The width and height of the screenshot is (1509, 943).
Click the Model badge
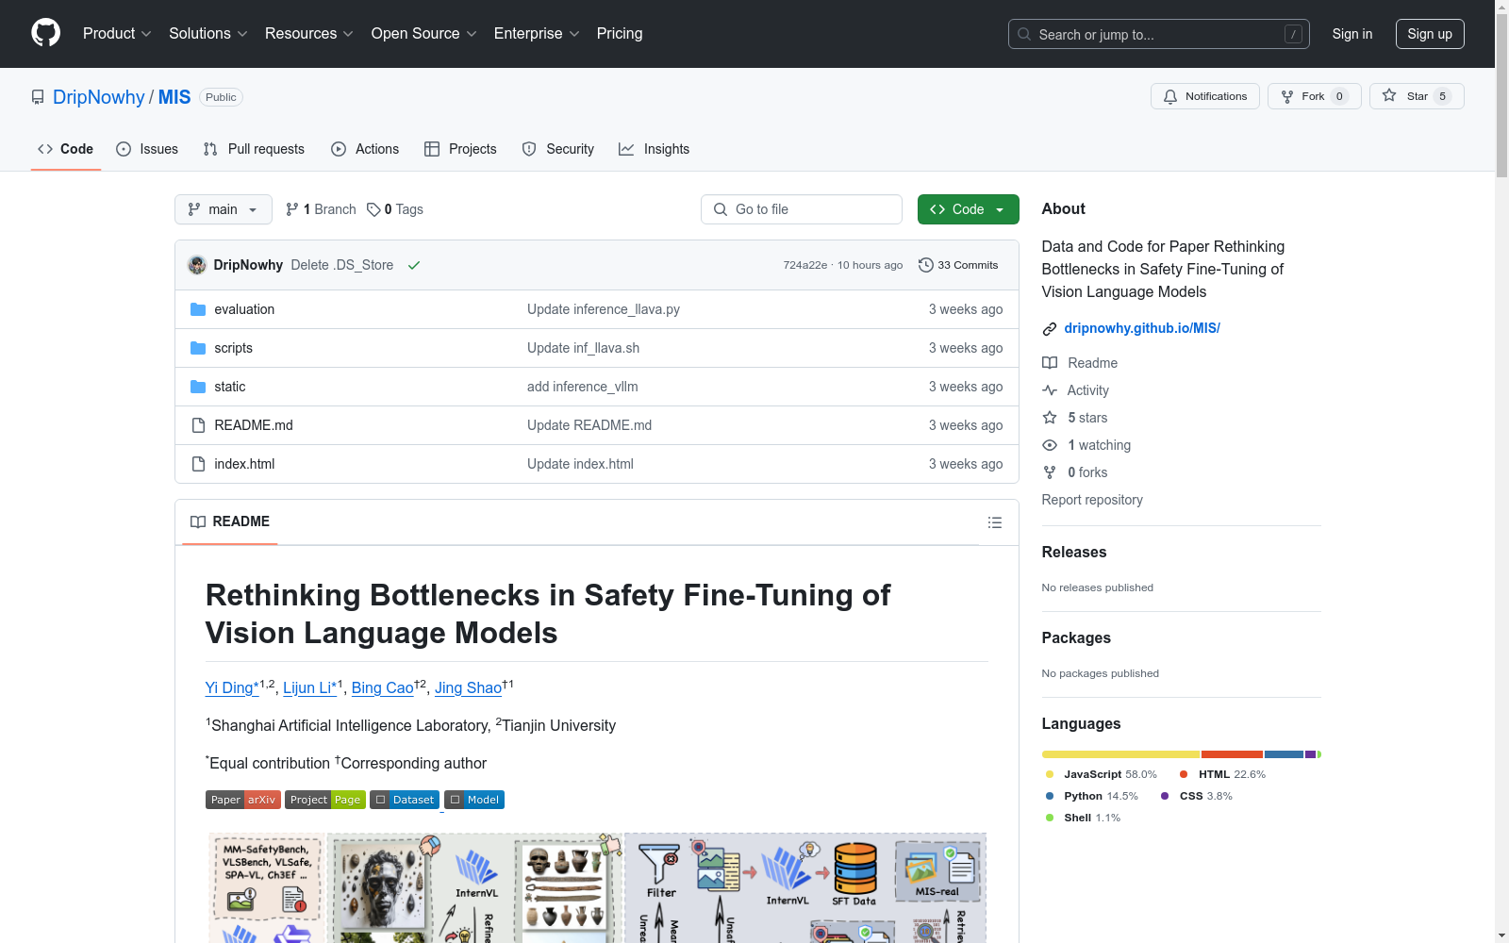(x=474, y=800)
